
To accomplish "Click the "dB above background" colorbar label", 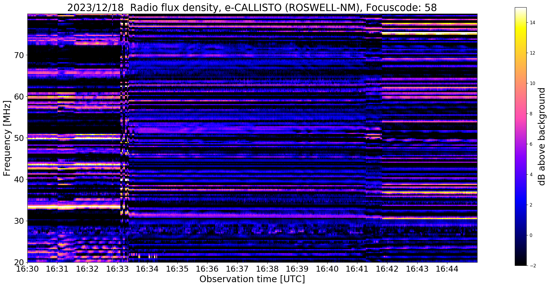I will (542, 137).
